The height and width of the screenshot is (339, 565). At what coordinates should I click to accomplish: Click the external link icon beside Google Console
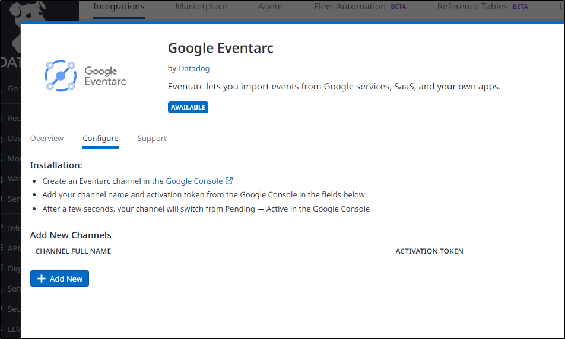(229, 181)
